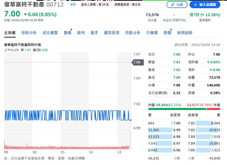Open the 籌碼 tab
The height and width of the screenshot is (165, 227).
point(68,33)
